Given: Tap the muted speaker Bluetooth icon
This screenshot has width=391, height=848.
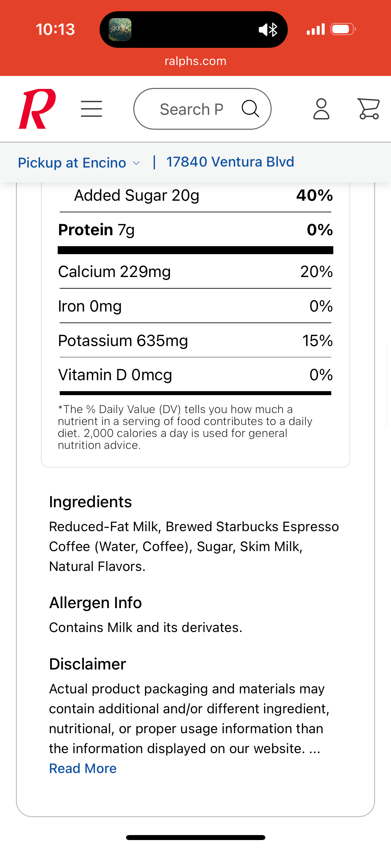Looking at the screenshot, I should (x=268, y=30).
